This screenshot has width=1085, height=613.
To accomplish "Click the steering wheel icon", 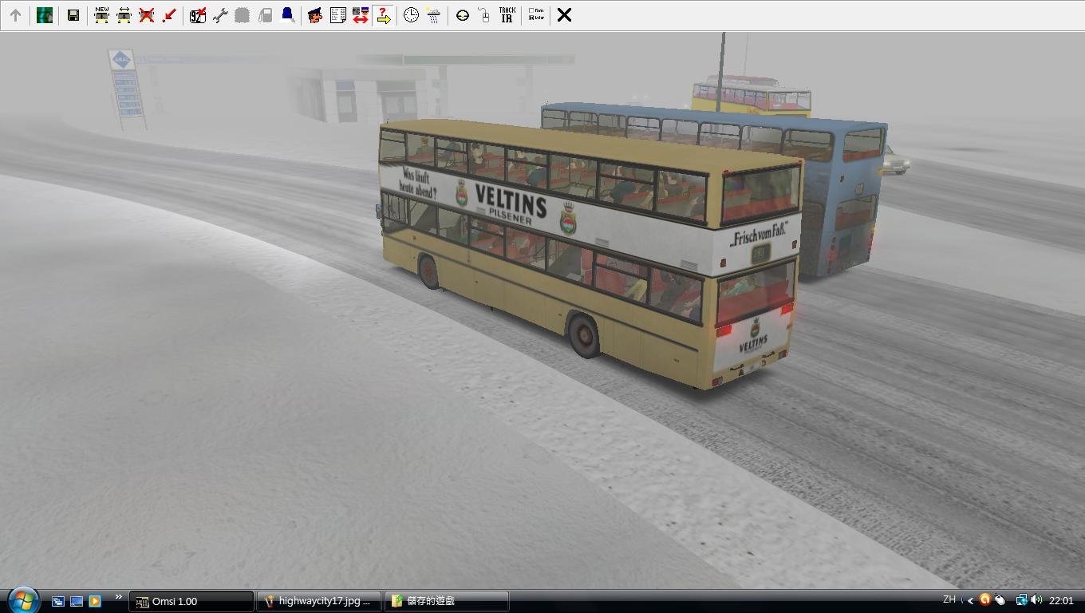I will (462, 15).
